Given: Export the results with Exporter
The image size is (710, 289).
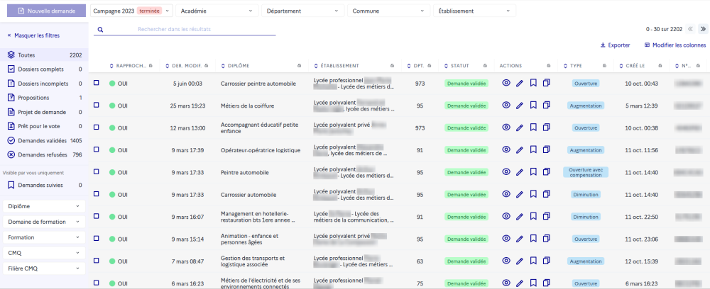Looking at the screenshot, I should pyautogui.click(x=615, y=45).
